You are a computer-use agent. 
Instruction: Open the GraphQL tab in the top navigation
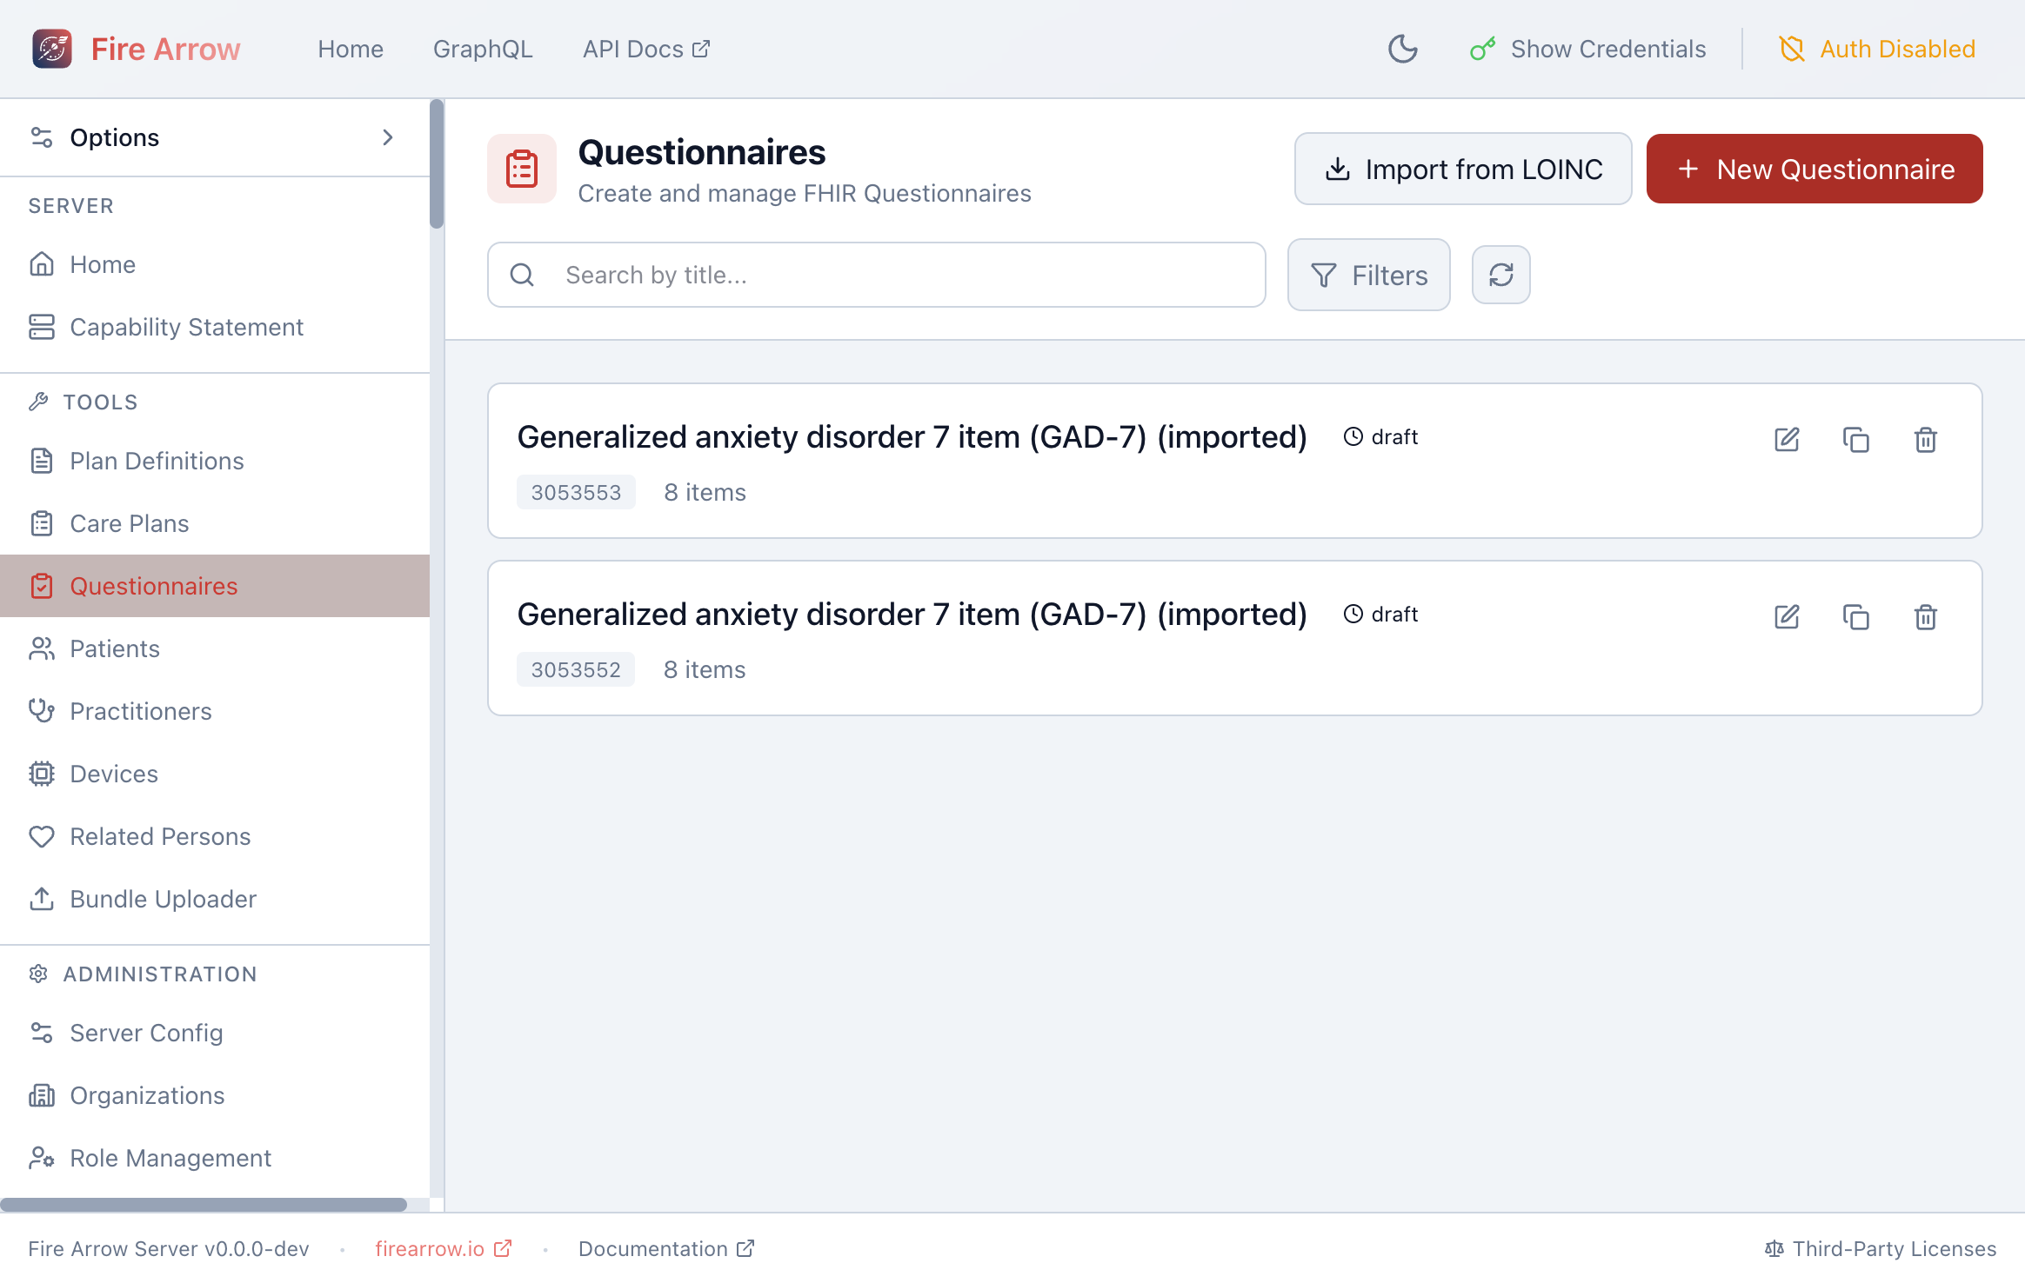coord(483,49)
